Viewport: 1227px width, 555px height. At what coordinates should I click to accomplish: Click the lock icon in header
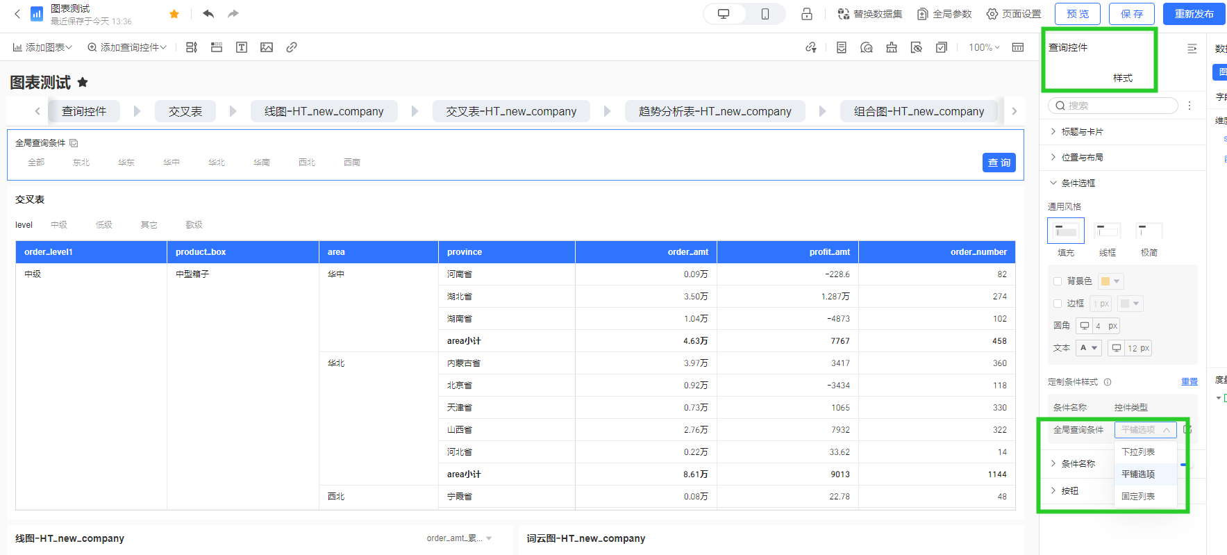pos(807,14)
